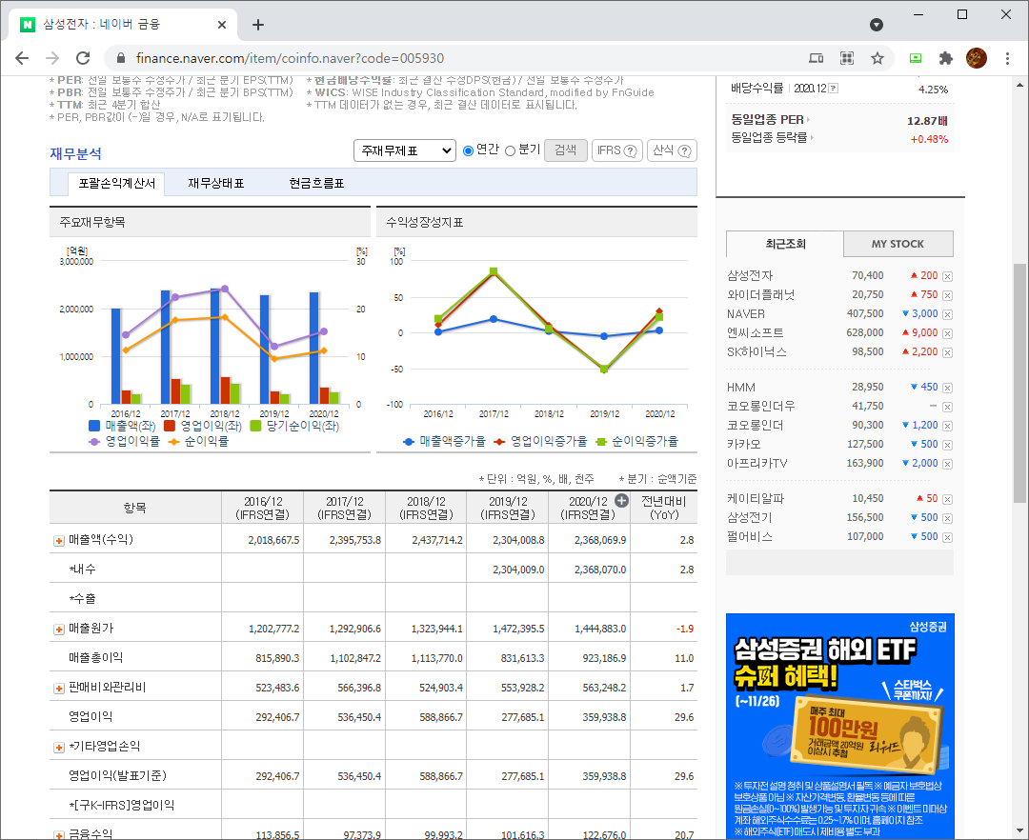The width and height of the screenshot is (1029, 840).
Task: Open the 삼성증권 해외 ETF ad banner
Action: click(x=840, y=726)
